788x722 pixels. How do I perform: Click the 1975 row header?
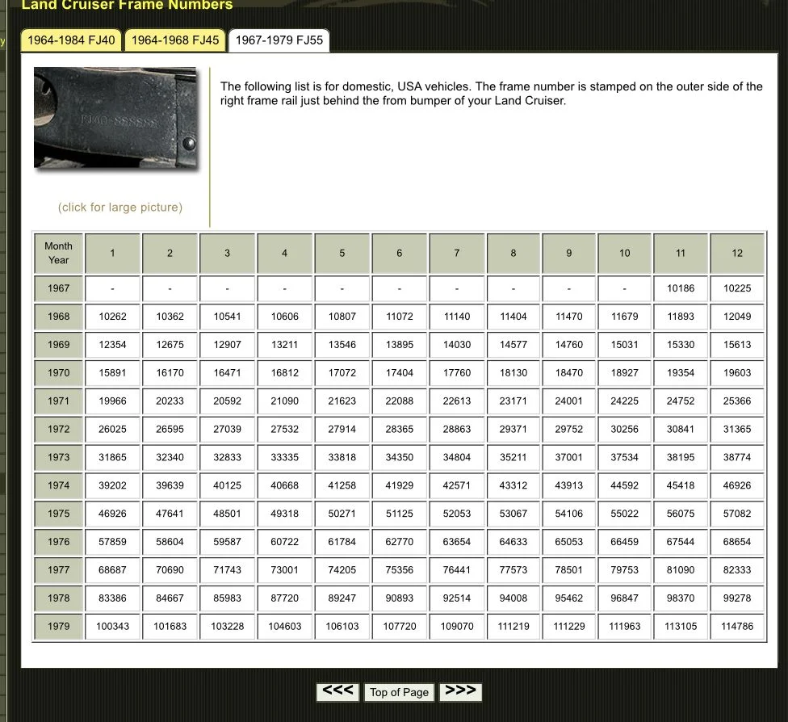point(59,514)
